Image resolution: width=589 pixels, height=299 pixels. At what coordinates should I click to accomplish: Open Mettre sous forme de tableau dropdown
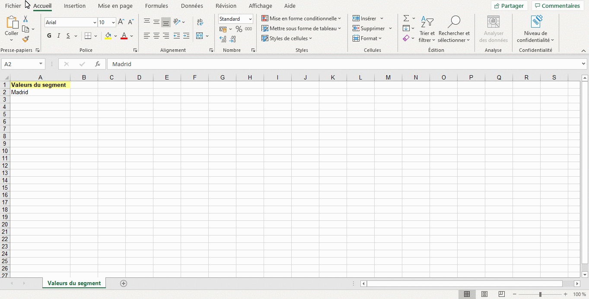point(301,29)
